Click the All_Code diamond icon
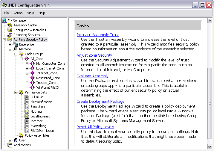Viewport: 214px width, 151px height. pyautogui.click(x=27, y=59)
